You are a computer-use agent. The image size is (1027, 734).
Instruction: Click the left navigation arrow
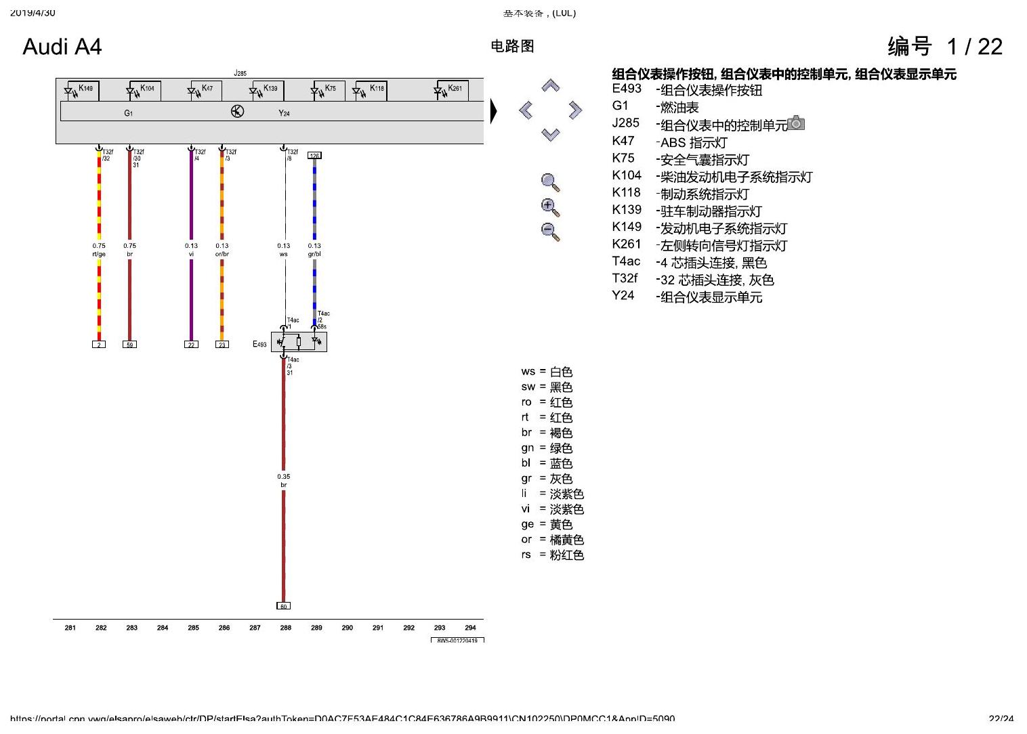point(526,110)
